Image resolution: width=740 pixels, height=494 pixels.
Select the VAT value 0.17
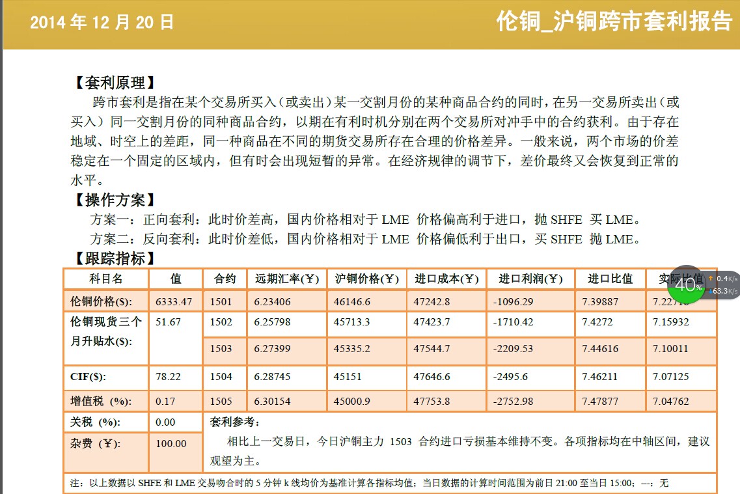tap(165, 402)
